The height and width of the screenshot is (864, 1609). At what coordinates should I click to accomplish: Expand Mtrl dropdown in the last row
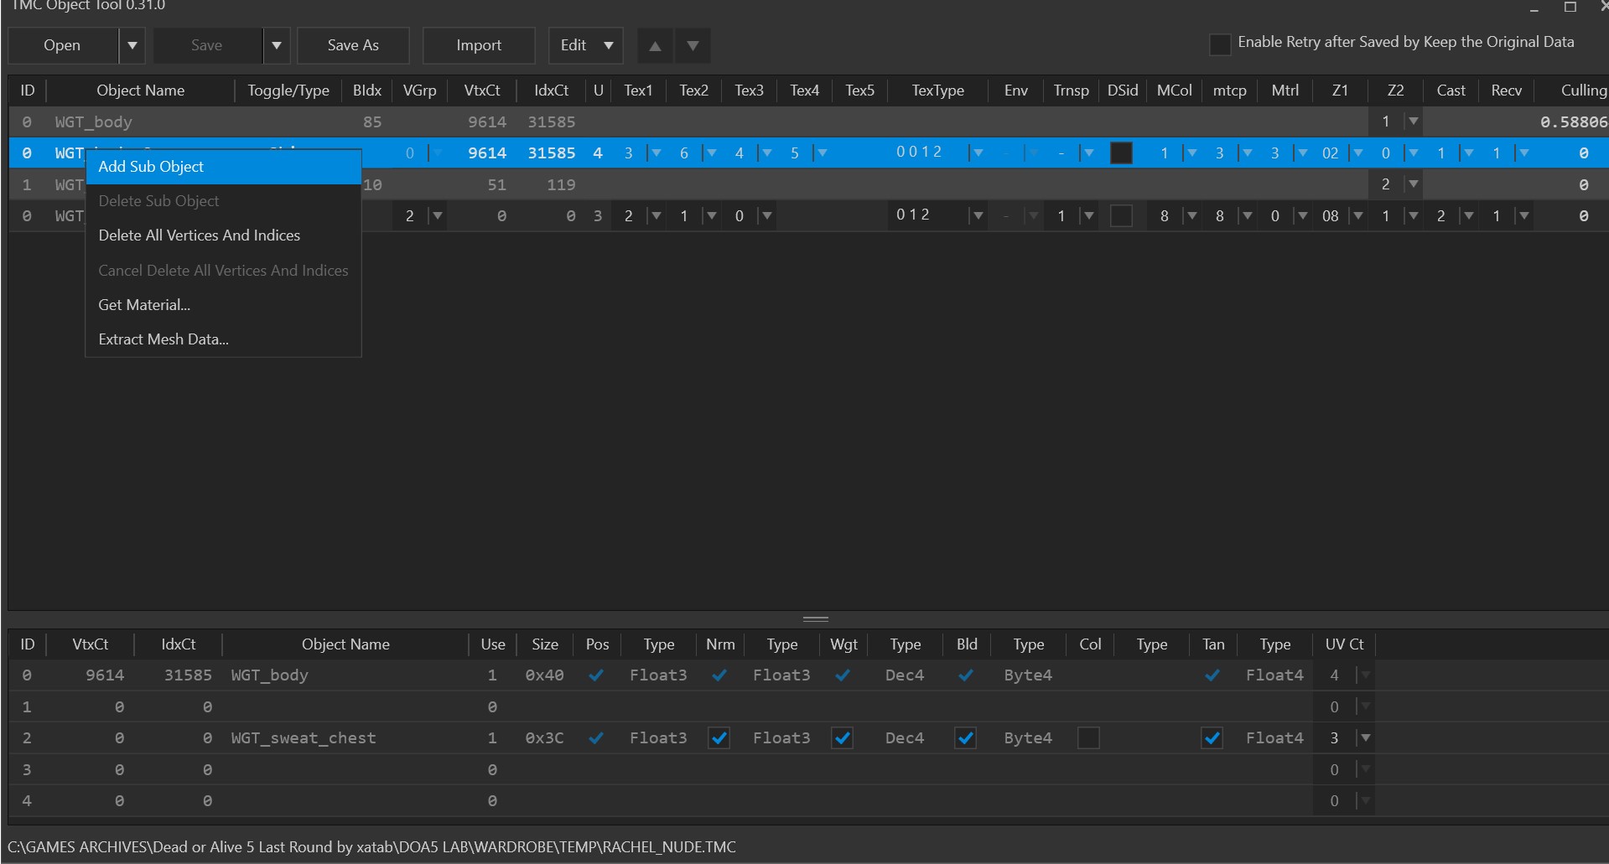1301,216
